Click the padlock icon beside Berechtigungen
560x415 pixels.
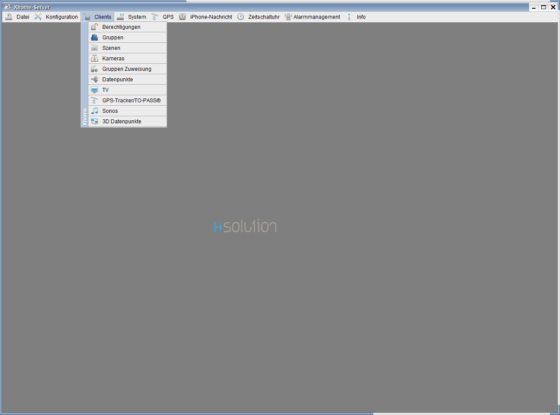coord(94,27)
